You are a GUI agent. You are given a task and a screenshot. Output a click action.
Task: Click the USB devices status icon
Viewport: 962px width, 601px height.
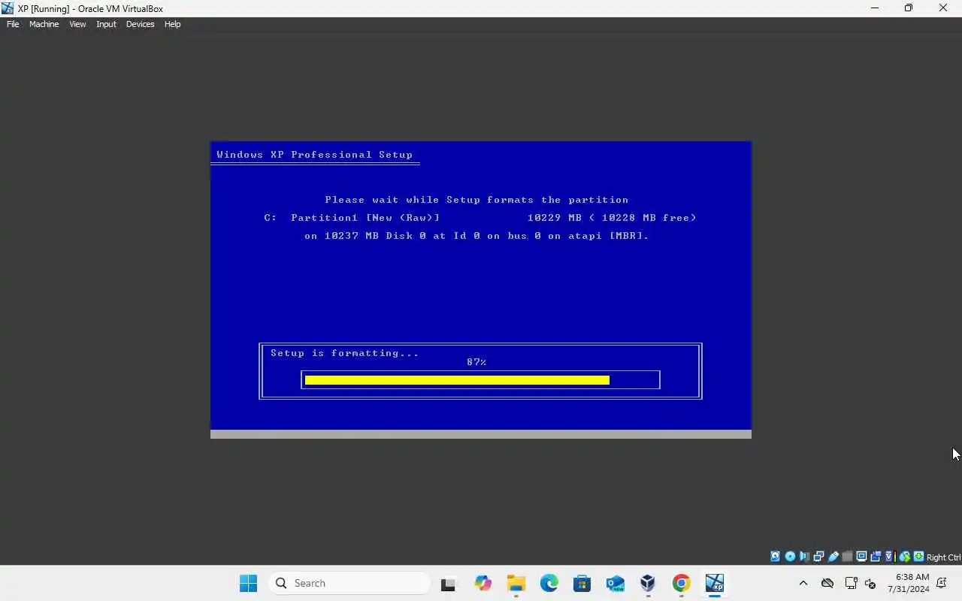(x=833, y=557)
